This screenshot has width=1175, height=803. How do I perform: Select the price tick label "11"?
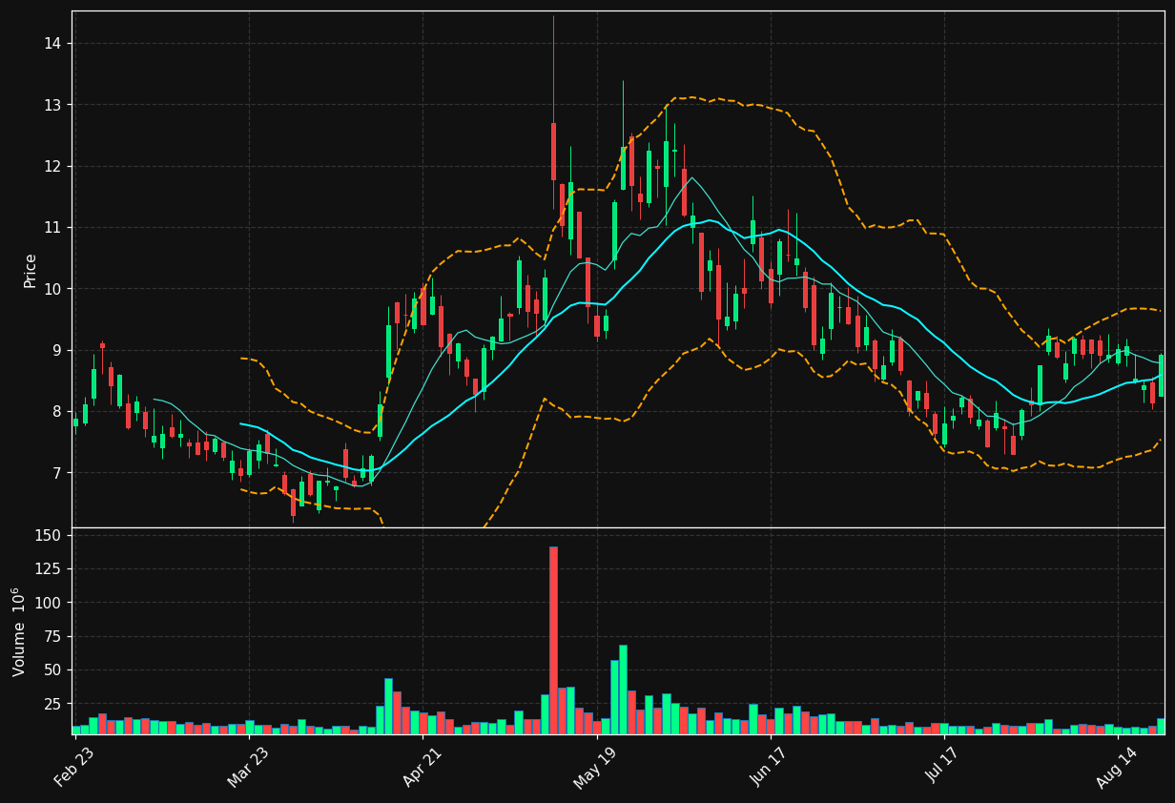pos(52,227)
